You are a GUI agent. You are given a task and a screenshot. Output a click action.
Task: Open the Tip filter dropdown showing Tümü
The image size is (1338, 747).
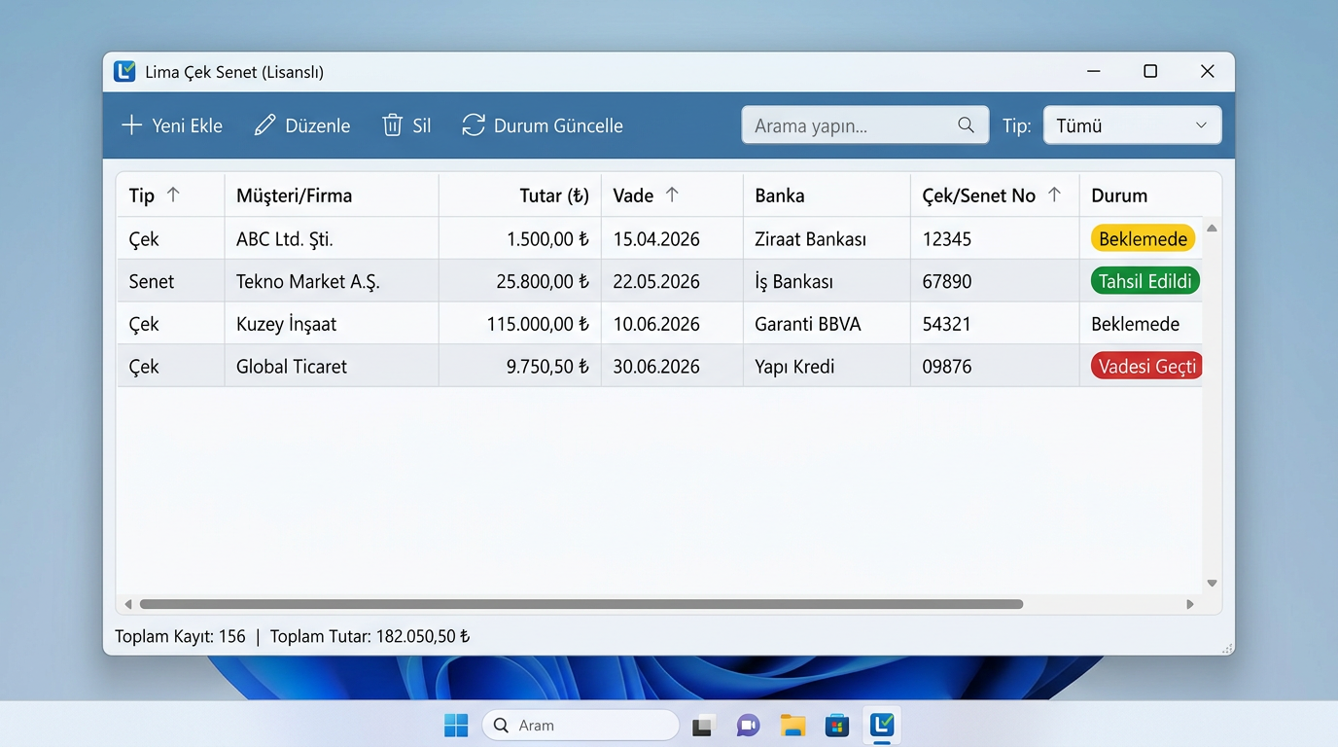[1132, 125]
